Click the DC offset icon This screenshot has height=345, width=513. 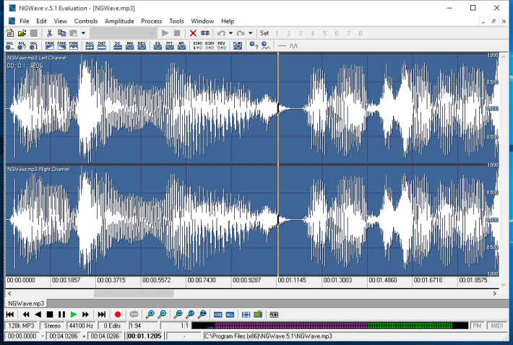(x=118, y=45)
